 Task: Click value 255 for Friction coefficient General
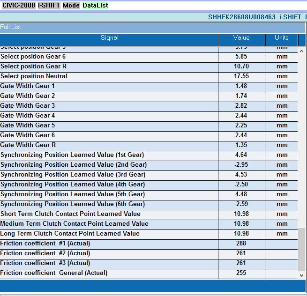[x=241, y=273]
